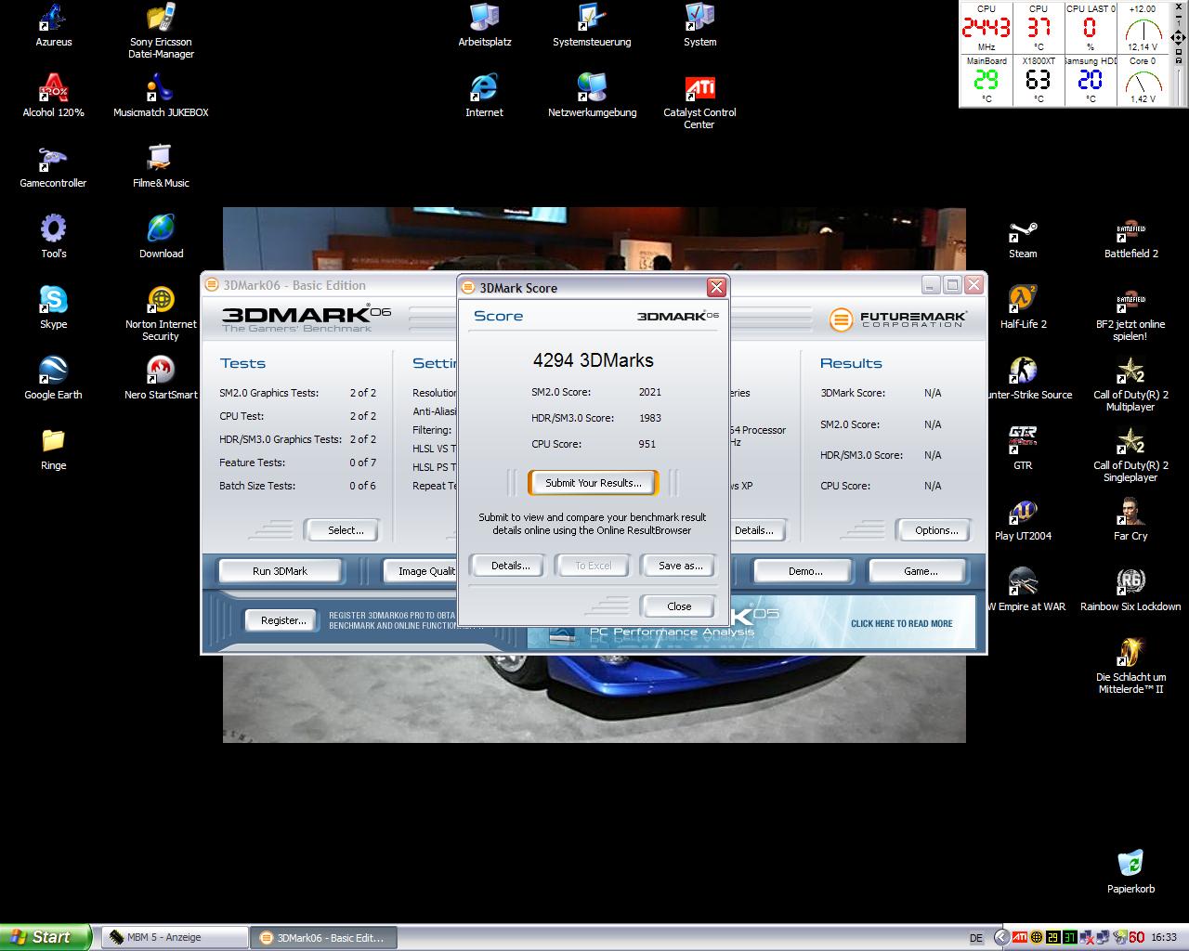Viewport: 1189px width, 951px height.
Task: Click the Demo button
Action: click(x=805, y=571)
